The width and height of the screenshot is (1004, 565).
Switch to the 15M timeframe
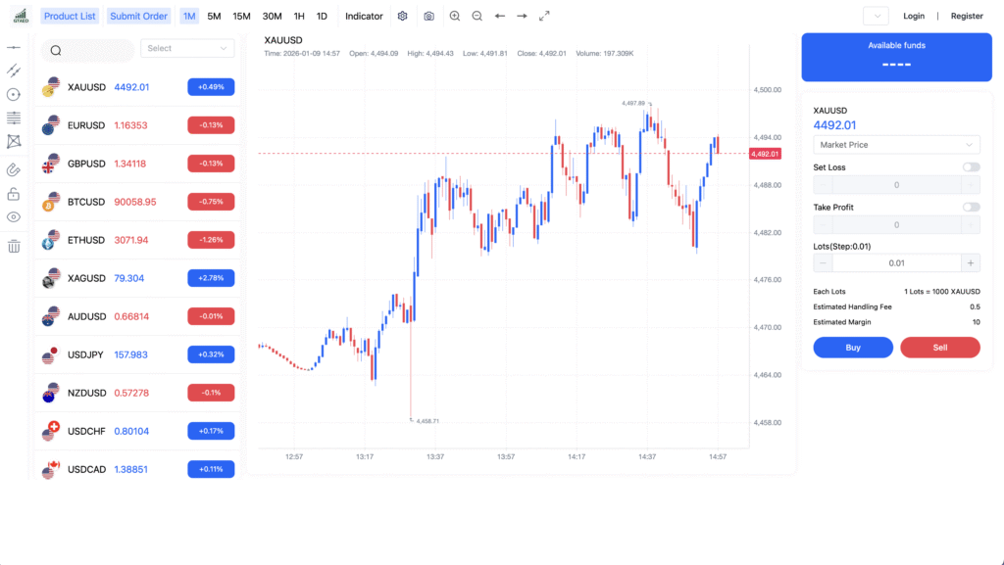point(241,16)
